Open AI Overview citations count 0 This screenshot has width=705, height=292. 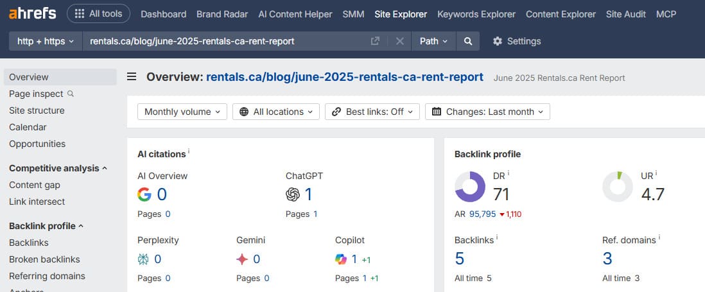pyautogui.click(x=162, y=194)
